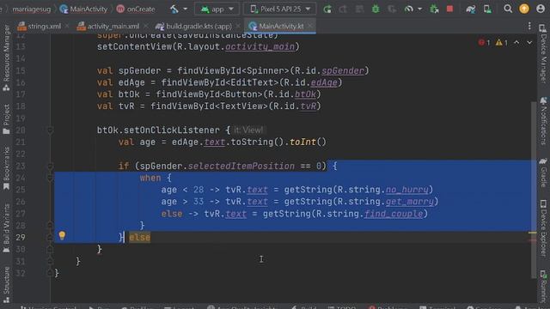Open the Bookmarks tool window
The image size is (550, 309).
[x=6, y=168]
